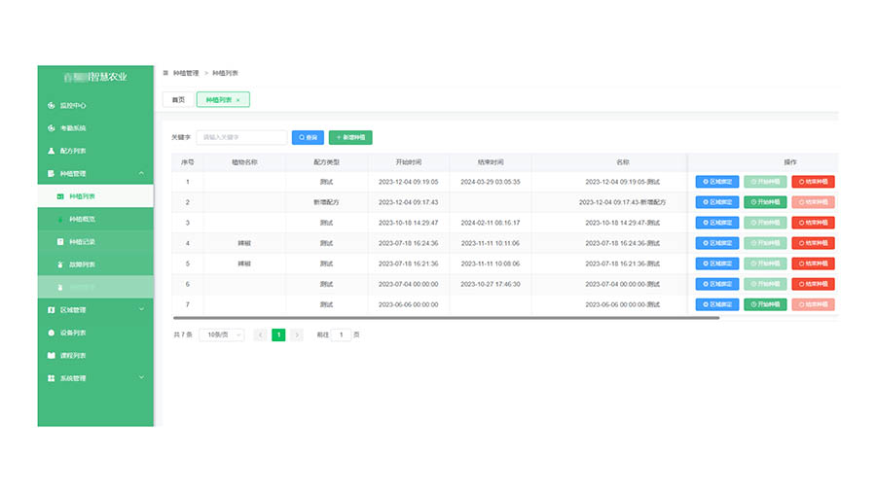This screenshot has width=876, height=492.
Task: Click the blue 查询 search button
Action: [308, 137]
